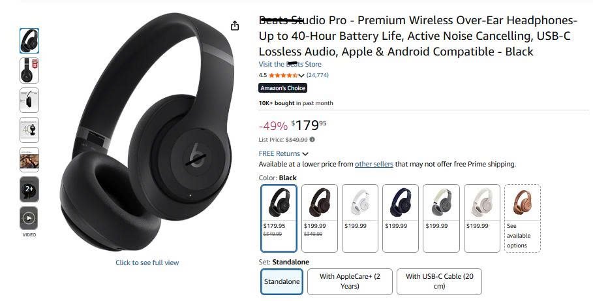Image resolution: width=593 pixels, height=301 pixels.
Task: Choose With USB-C Cable (20 cm) option
Action: (x=439, y=281)
